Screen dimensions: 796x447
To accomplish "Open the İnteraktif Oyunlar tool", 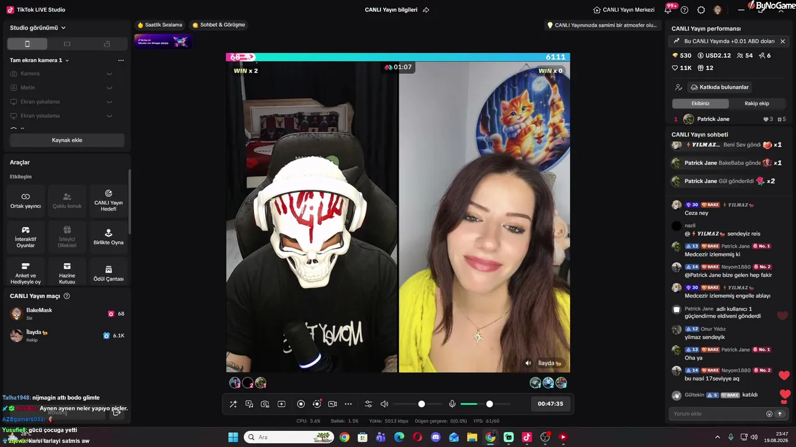I will (x=25, y=237).
